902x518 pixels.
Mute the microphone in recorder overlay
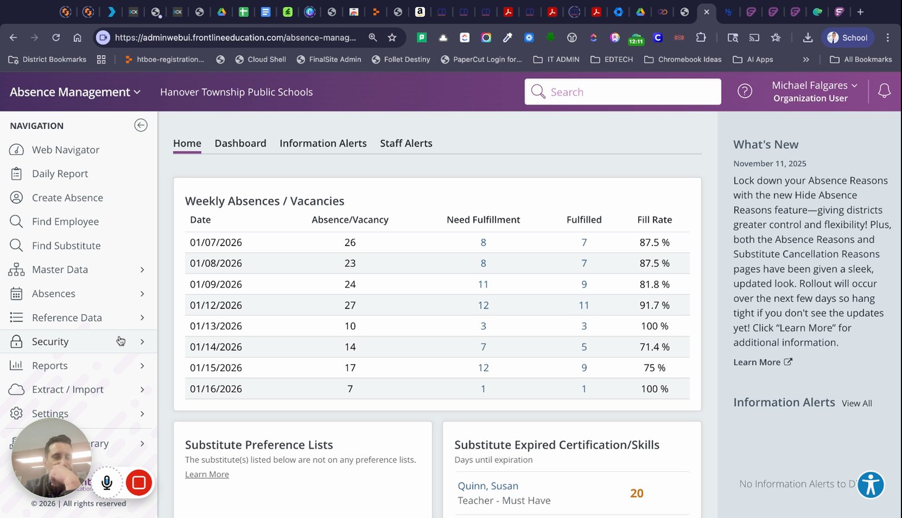107,483
